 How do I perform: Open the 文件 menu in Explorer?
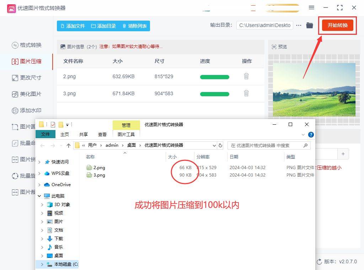click(45, 134)
